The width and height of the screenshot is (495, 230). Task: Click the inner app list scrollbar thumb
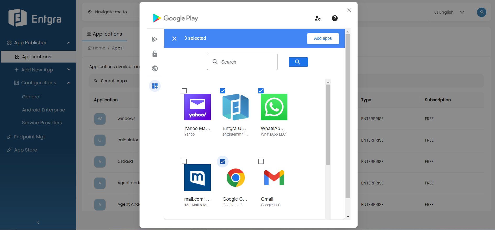click(328, 125)
